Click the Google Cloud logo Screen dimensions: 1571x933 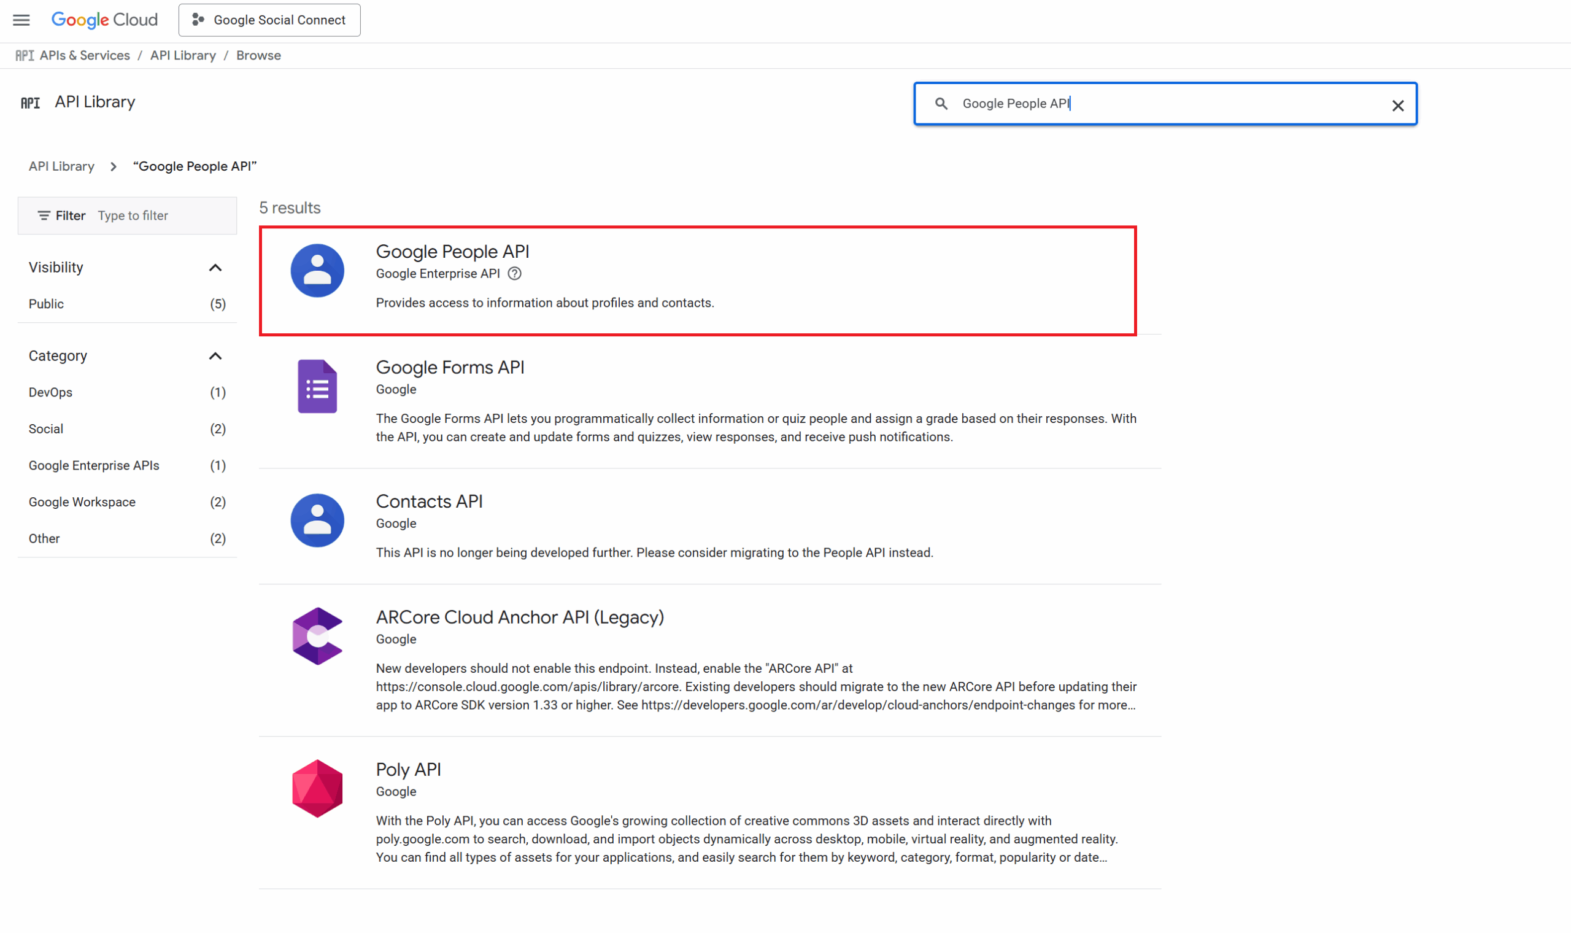[104, 20]
